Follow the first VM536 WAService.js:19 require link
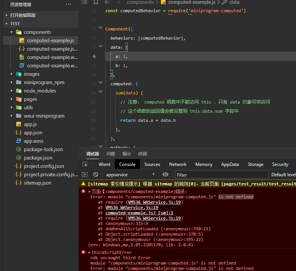 [x=154, y=202]
